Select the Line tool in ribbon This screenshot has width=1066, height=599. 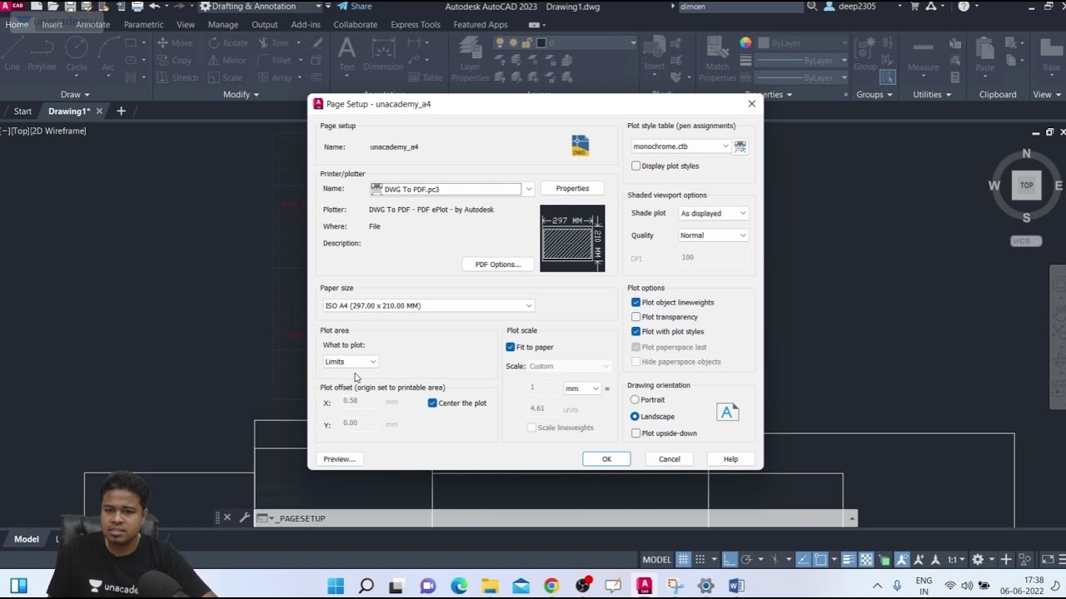[x=12, y=54]
